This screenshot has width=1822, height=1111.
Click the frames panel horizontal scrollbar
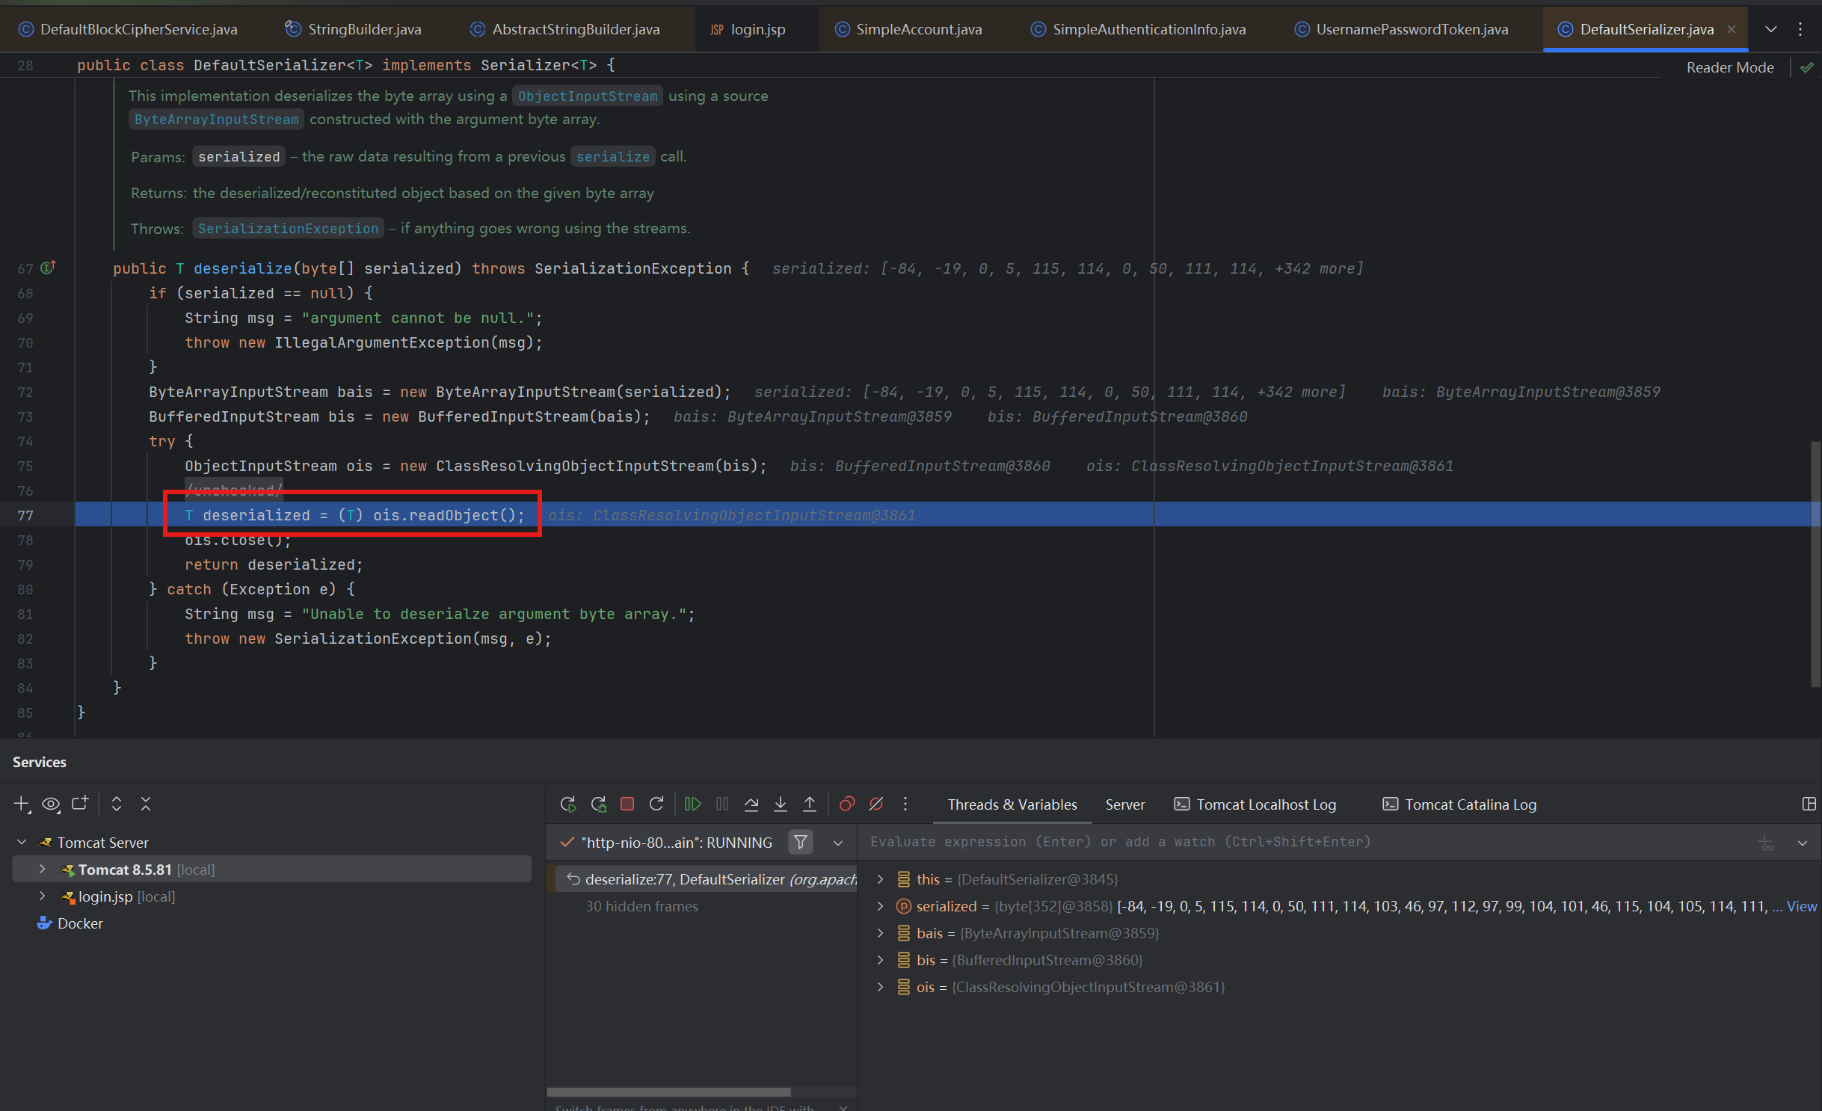(x=668, y=1092)
